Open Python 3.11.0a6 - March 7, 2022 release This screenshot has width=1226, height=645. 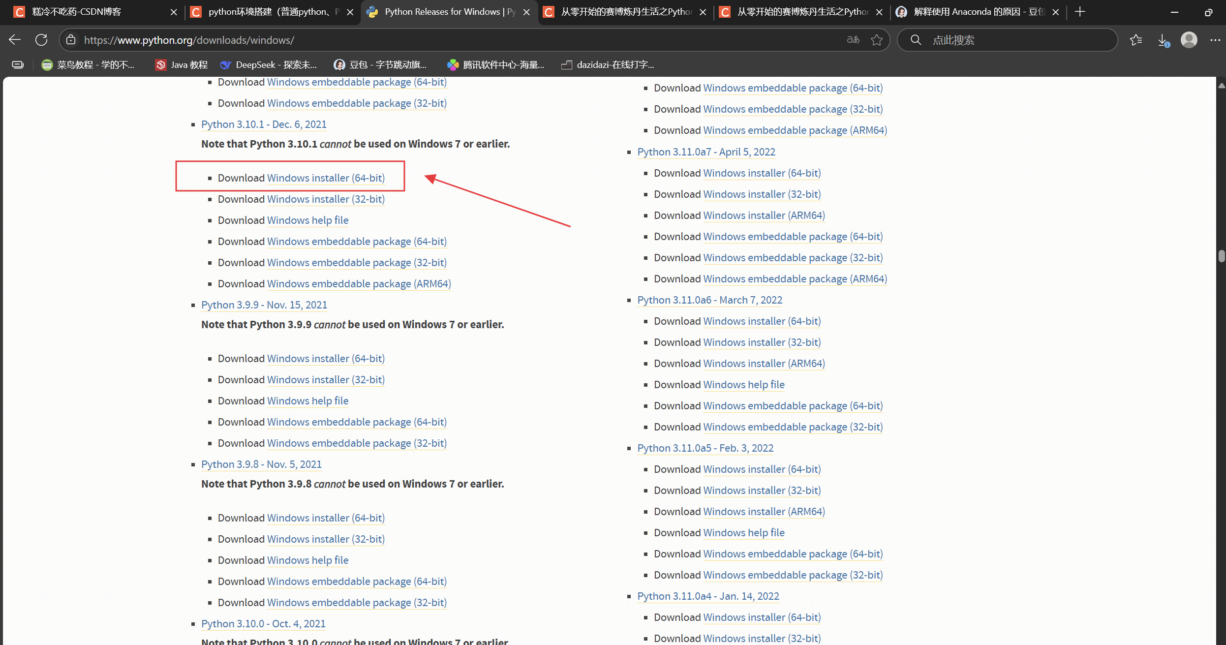coord(709,300)
